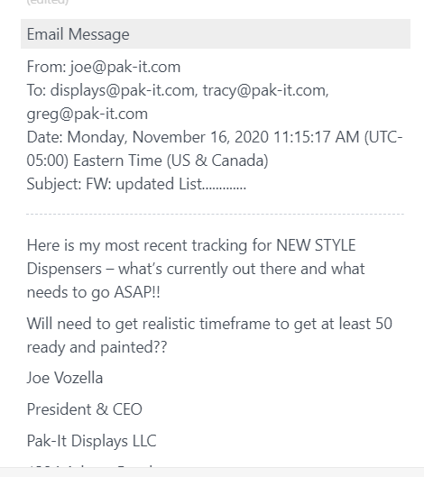Screen dimensions: 424x477
Task: Click the '(edited)' label above the email header
Action: pyautogui.click(x=48, y=2)
